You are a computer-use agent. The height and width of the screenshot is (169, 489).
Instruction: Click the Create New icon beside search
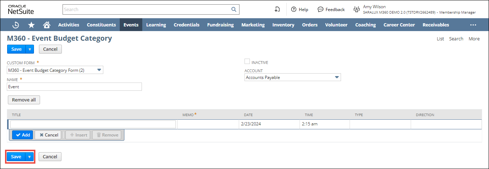(277, 10)
